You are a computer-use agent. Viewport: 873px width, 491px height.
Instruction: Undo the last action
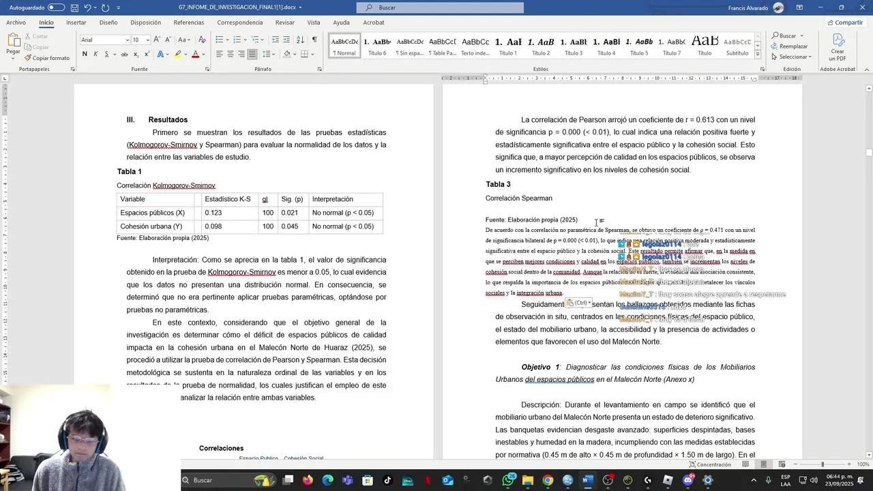coord(87,8)
